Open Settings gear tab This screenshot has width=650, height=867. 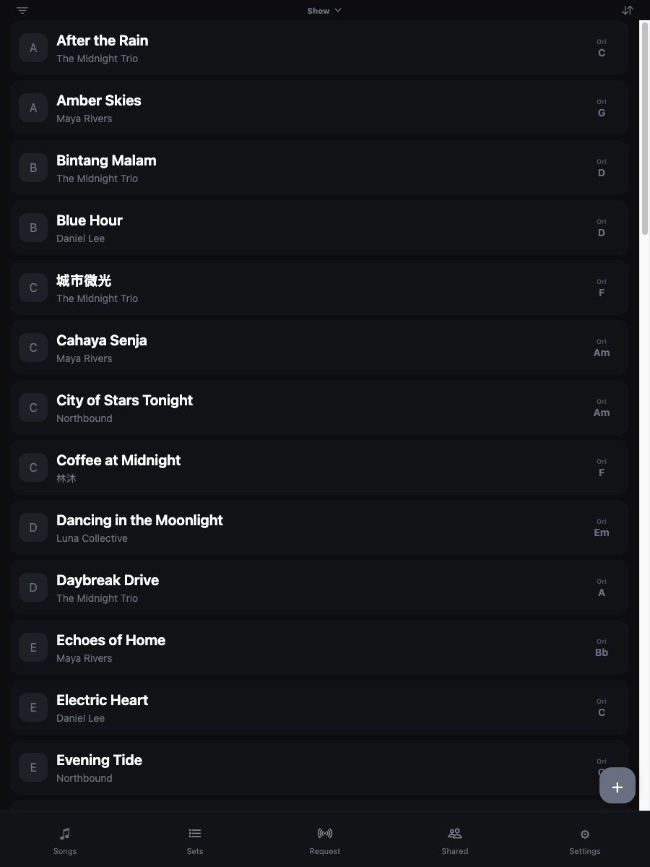(585, 840)
